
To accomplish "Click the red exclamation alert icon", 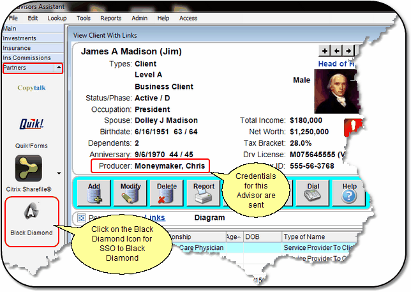I will [x=350, y=127].
